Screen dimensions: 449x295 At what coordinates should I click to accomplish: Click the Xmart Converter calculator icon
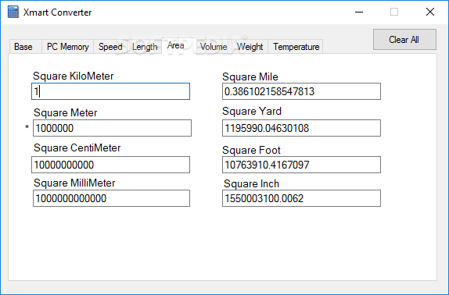13,12
